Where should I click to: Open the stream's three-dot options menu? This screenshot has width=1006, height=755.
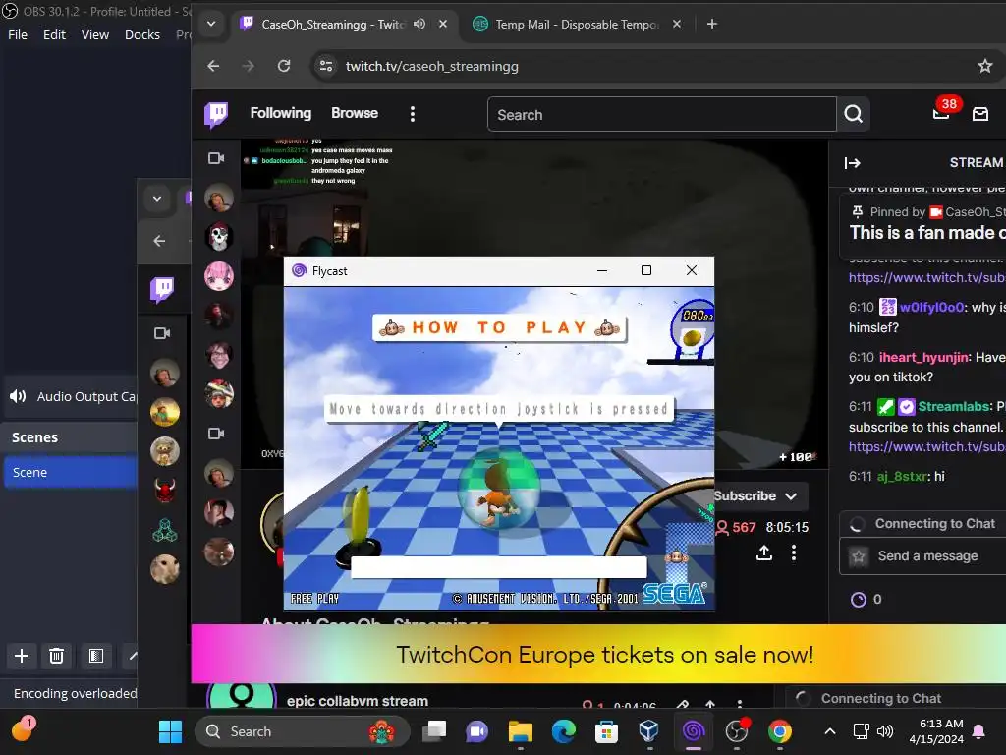click(794, 552)
